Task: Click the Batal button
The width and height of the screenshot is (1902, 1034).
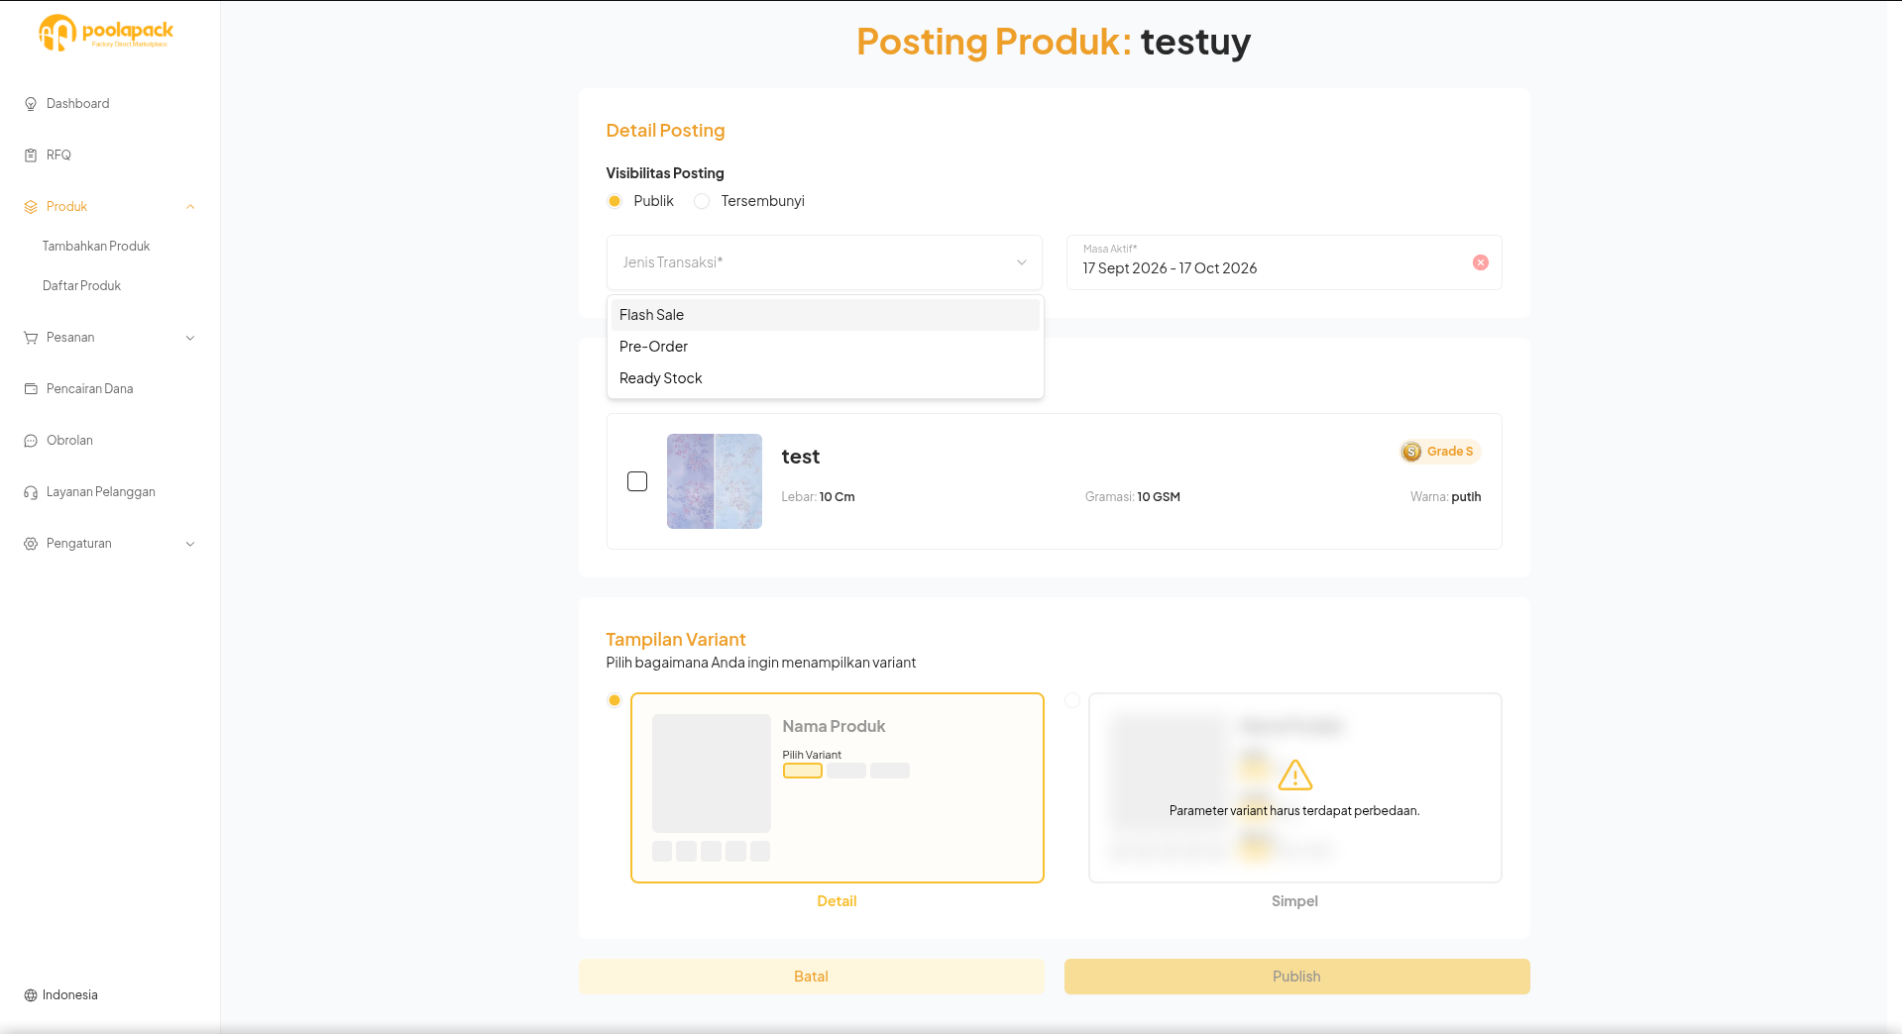Action: (811, 977)
